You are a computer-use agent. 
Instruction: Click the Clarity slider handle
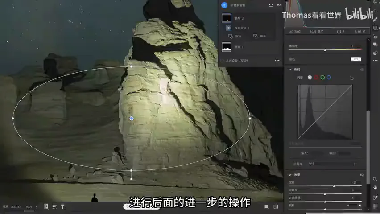[325, 194]
